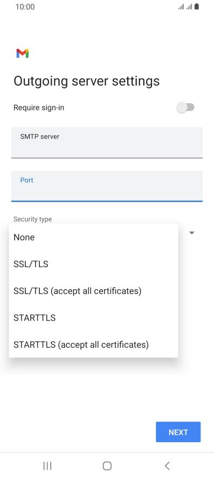Click the Gmail logo icon
214x479 pixels.
tap(23, 54)
